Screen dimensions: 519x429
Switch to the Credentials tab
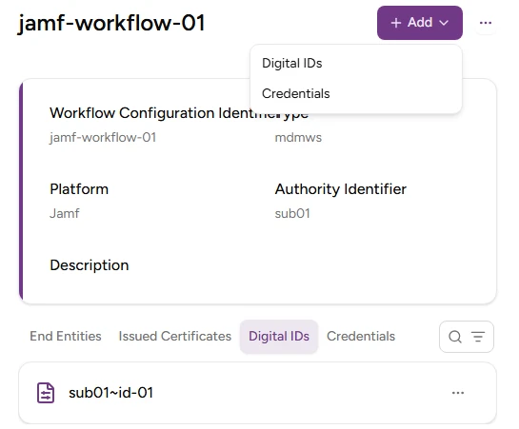(x=361, y=336)
